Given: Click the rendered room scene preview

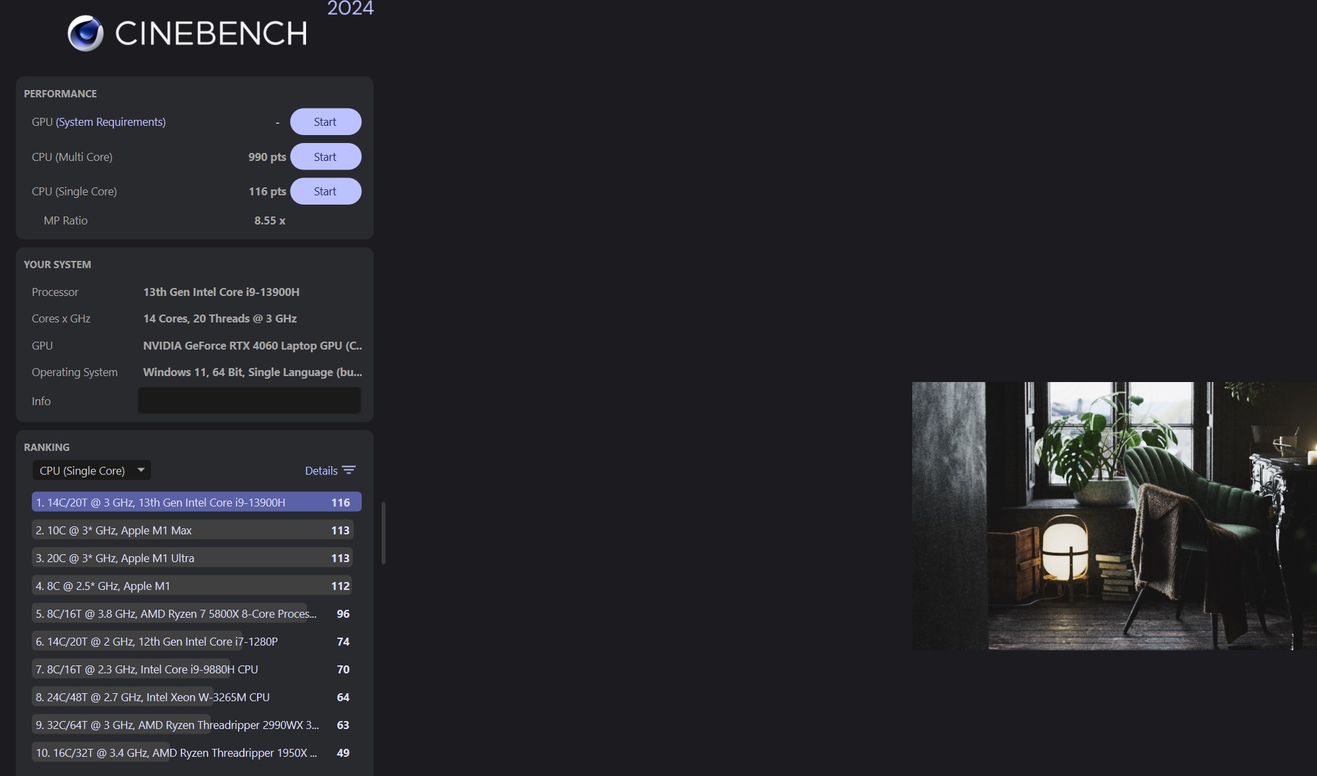Looking at the screenshot, I should pos(1113,516).
